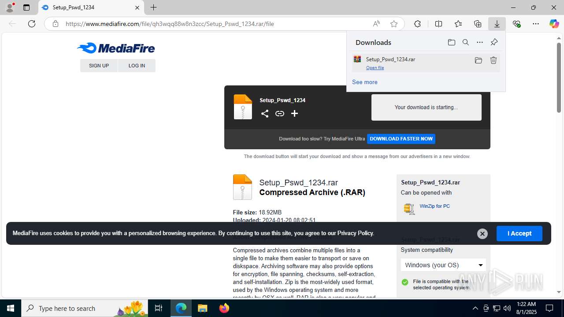Image resolution: width=564 pixels, height=317 pixels.
Task: Click the zip file icon in download bar
Action: pos(243,107)
